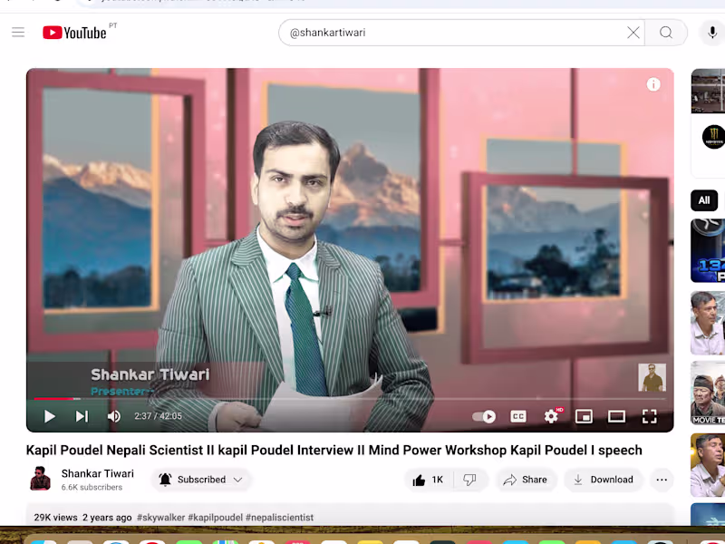Like the video
725x544 pixels.
(x=428, y=480)
